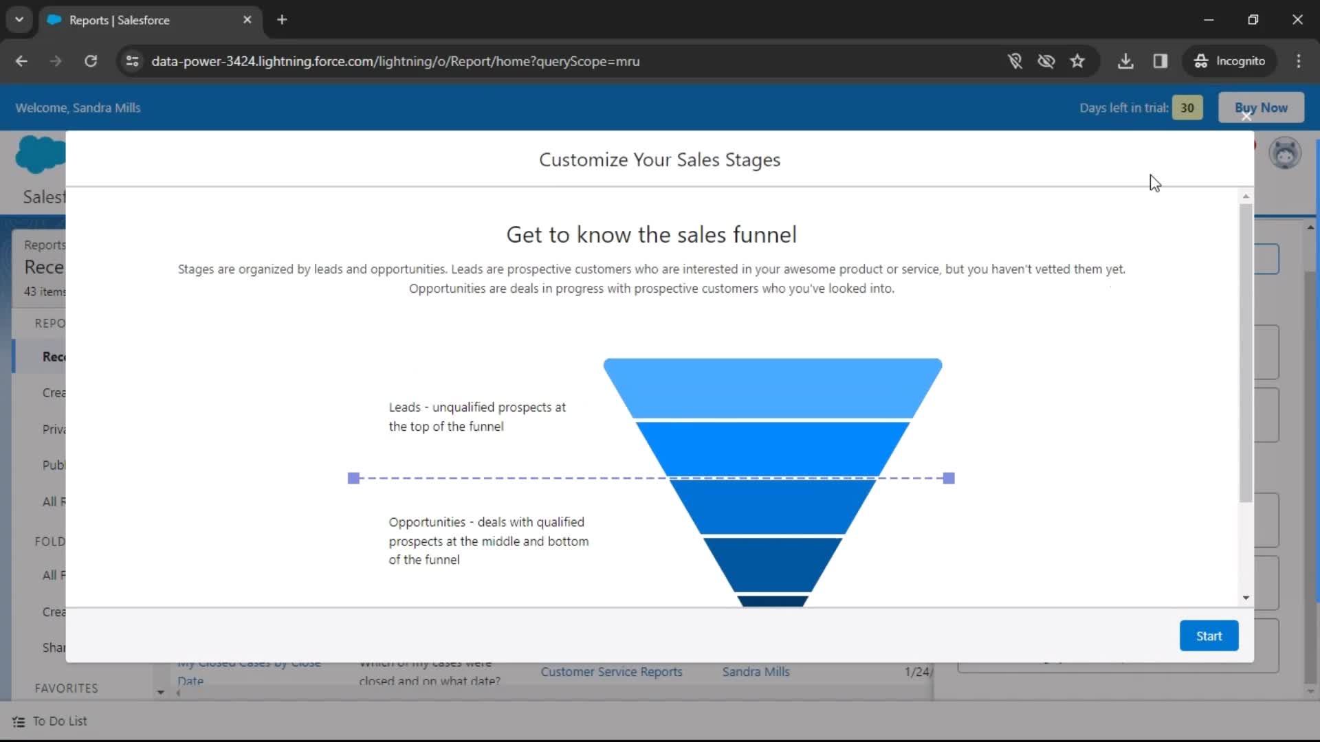This screenshot has width=1320, height=742.
Task: Open a new browser tab
Action: (x=282, y=20)
